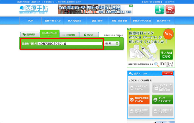Click 使い方はこちら button in mrp-s ad

[x=166, y=55]
